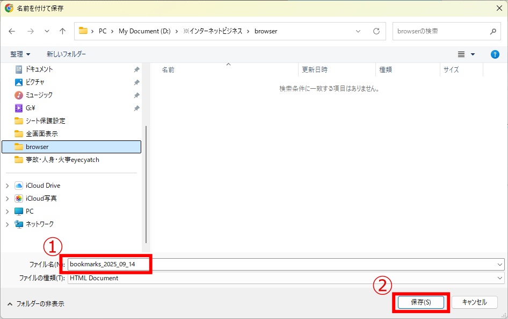Image resolution: width=508 pixels, height=319 pixels.
Task: Click the address bar folder icon
Action: pyautogui.click(x=83, y=31)
